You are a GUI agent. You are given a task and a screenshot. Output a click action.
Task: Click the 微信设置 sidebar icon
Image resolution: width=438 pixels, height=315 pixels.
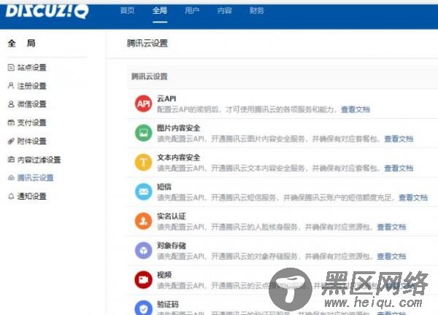(x=11, y=104)
